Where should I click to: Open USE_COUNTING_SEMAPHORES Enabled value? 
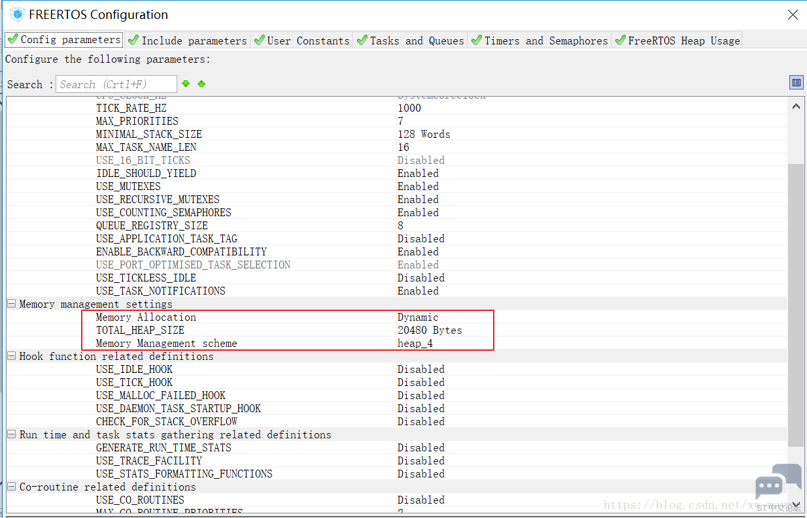pyautogui.click(x=418, y=212)
